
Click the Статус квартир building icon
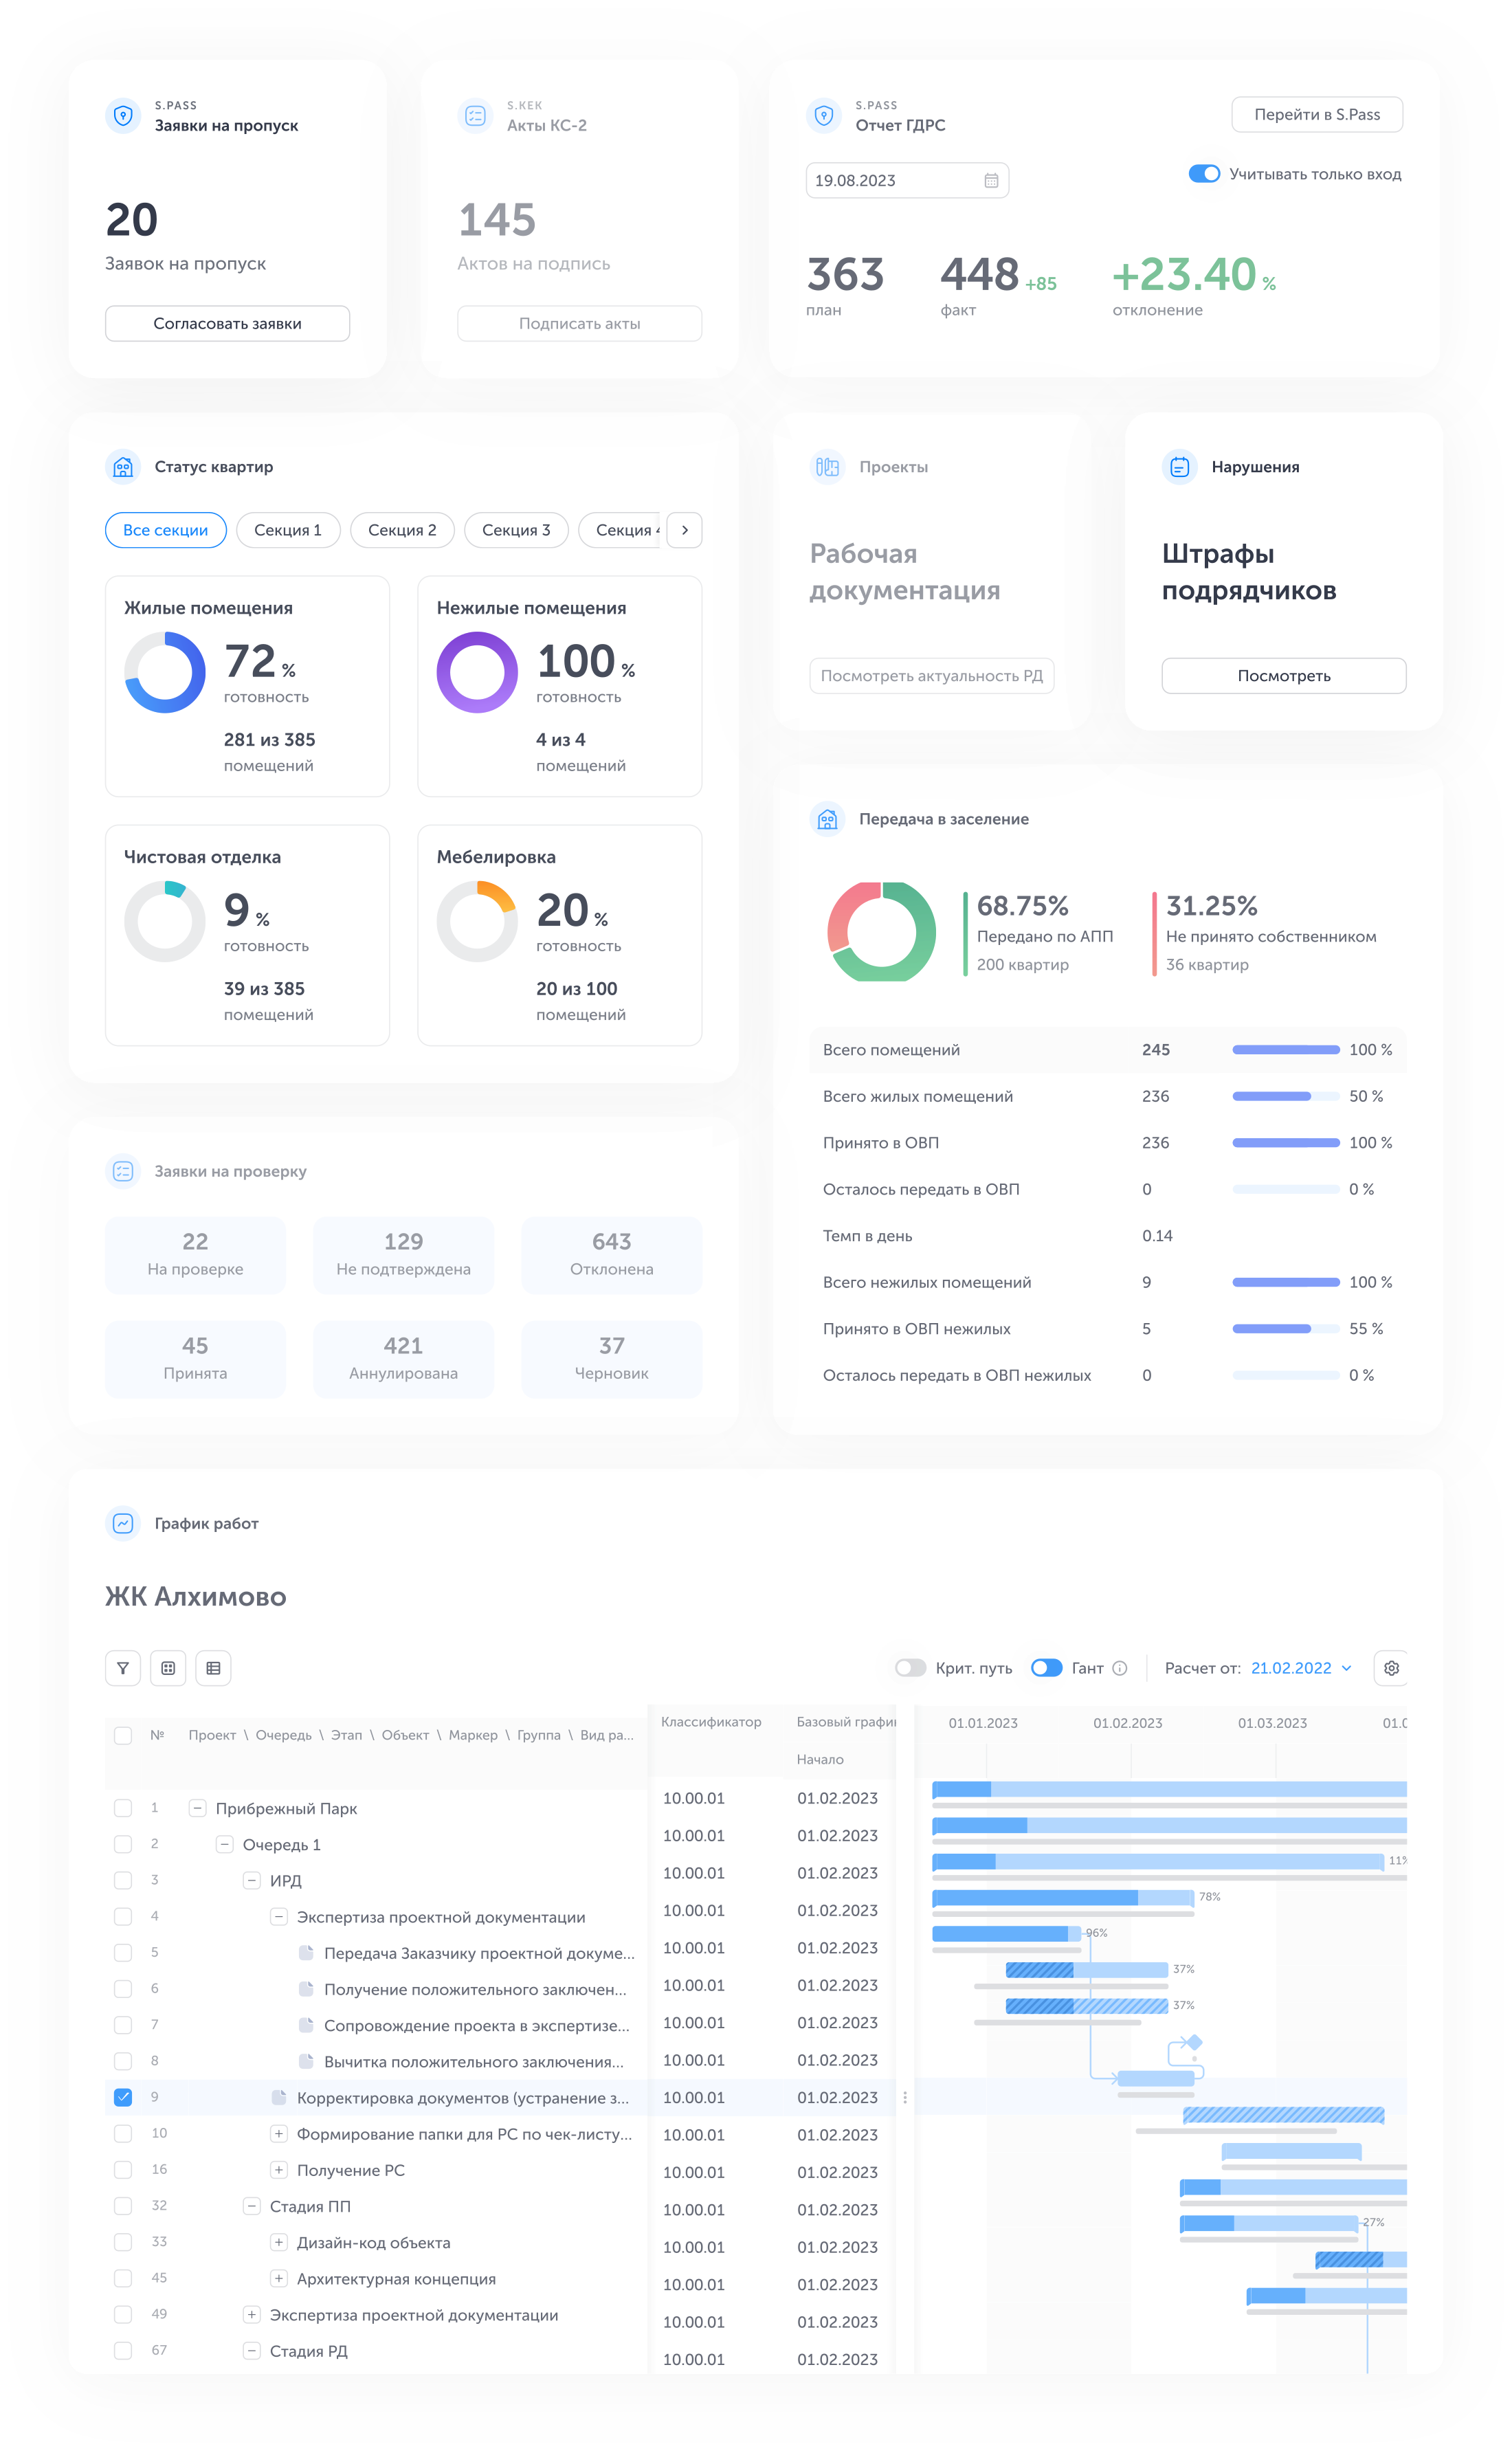pos(123,467)
